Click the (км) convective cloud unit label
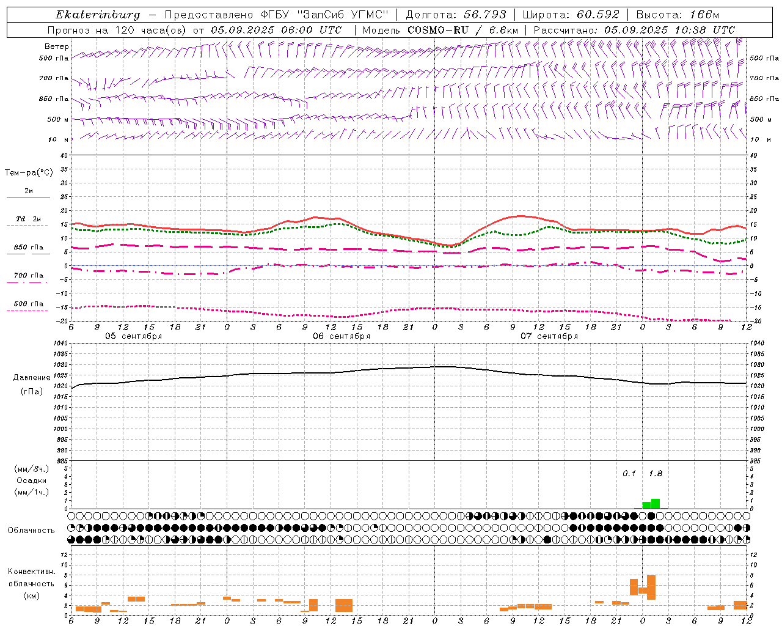Screen dimensions: 782x626 pyautogui.click(x=32, y=595)
